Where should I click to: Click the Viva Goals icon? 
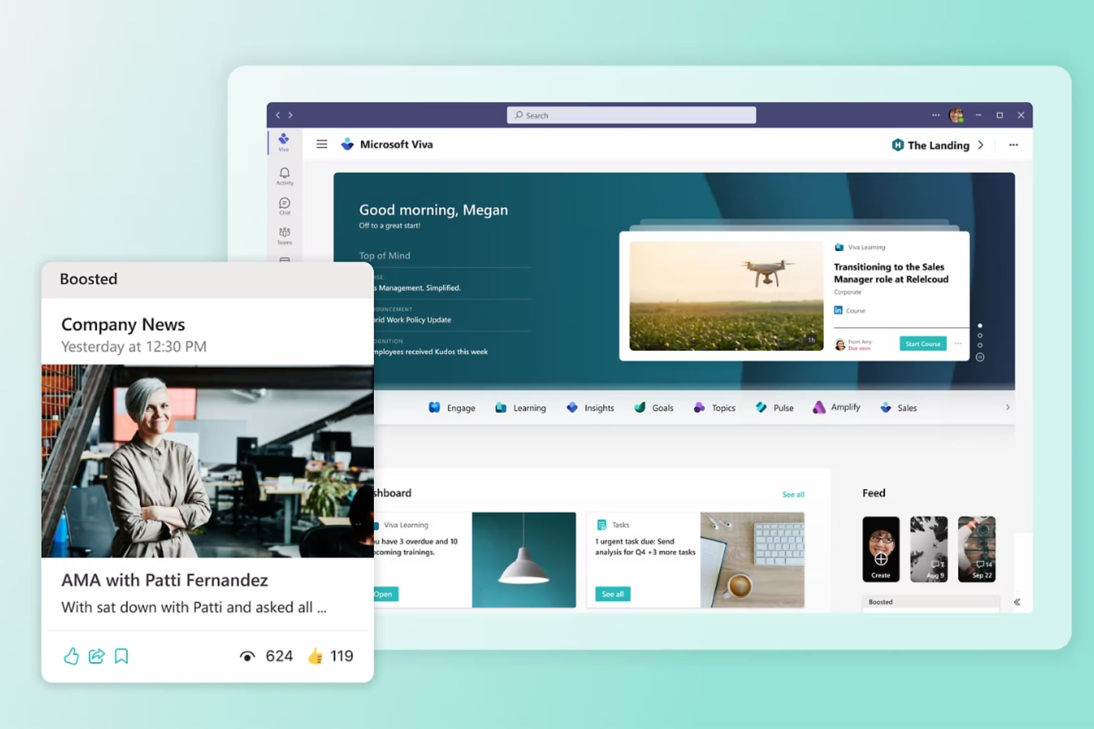[639, 407]
